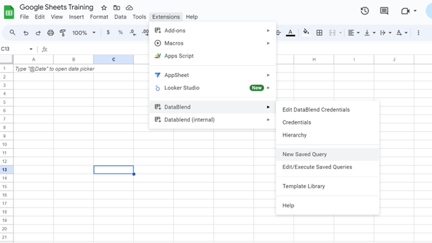Click the vertical align icon
This screenshot has height=243, width=432.
pos(367,33)
